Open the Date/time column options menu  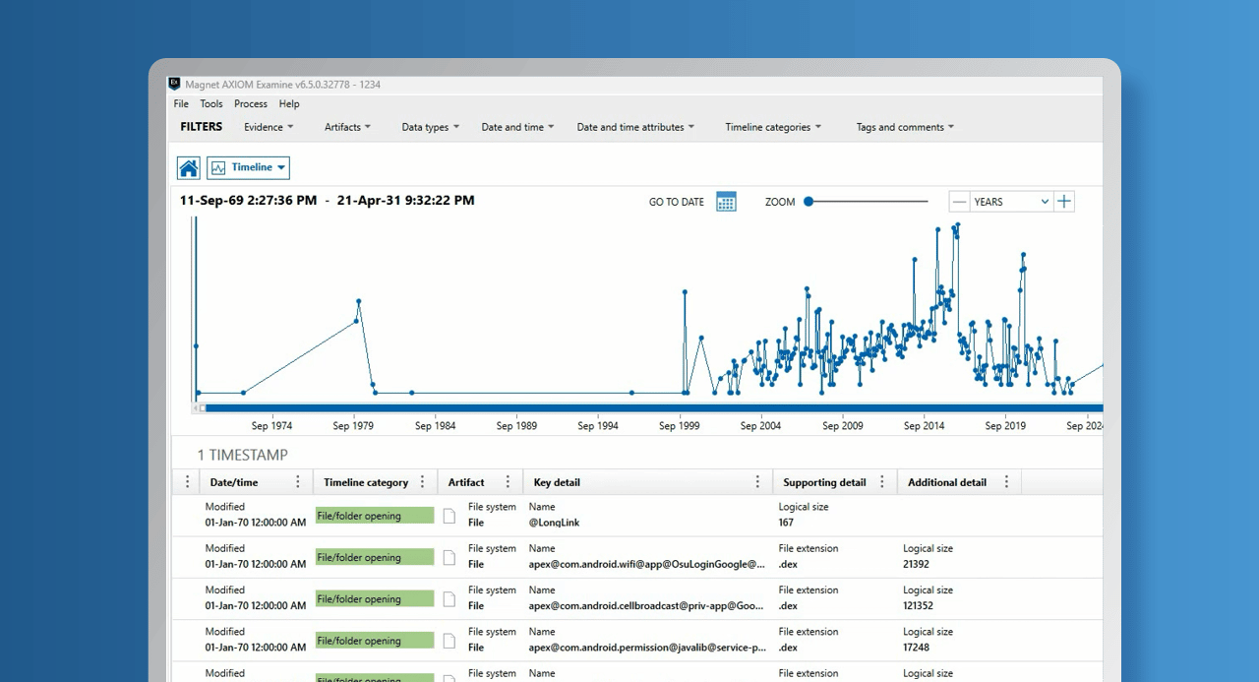[298, 482]
